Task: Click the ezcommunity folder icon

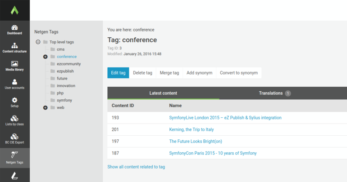Action: 53,64
